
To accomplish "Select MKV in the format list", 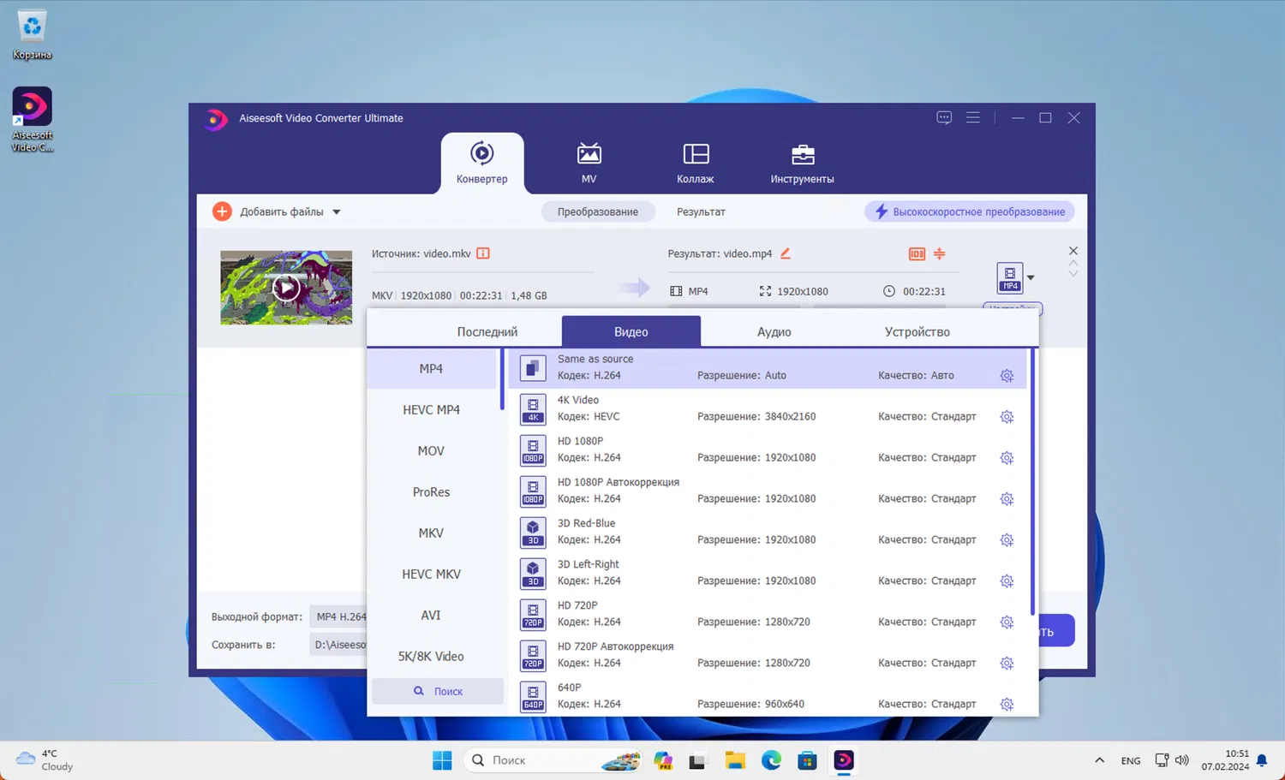I will (x=431, y=533).
